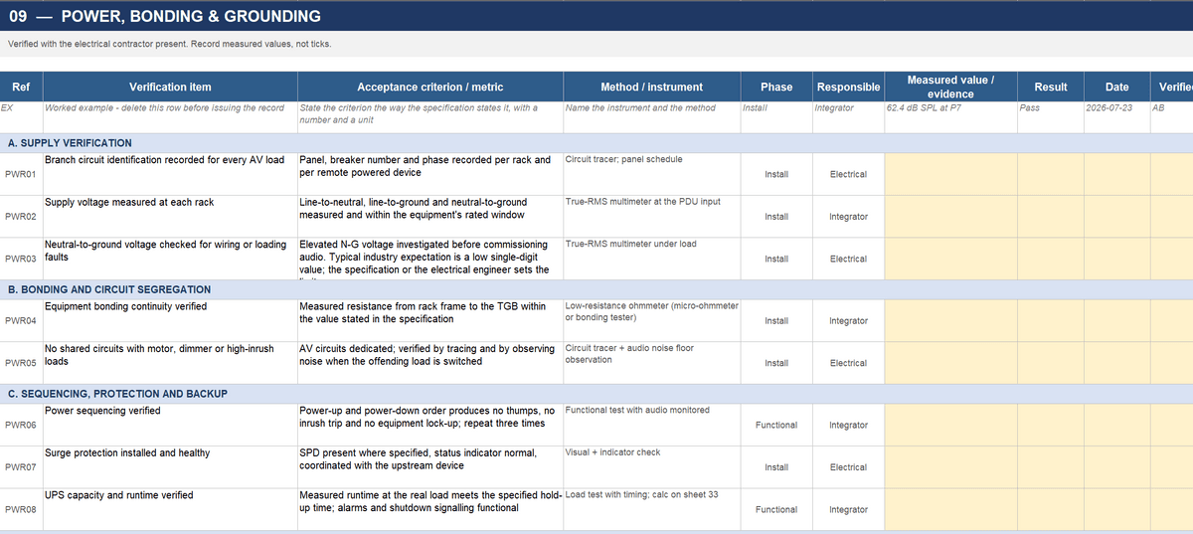Image resolution: width=1193 pixels, height=534 pixels.
Task: Click 'Visual + indicator check' method cell
Action: 651,466
